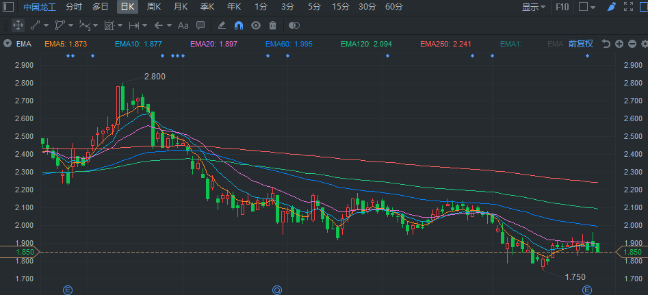Click the EMA60: 1.995 value
Image resolution: width=648 pixels, height=295 pixels.
(x=289, y=44)
